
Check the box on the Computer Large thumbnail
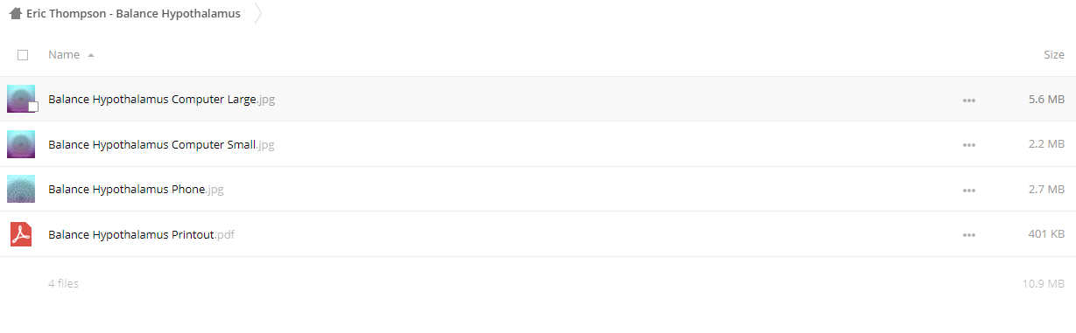click(33, 107)
